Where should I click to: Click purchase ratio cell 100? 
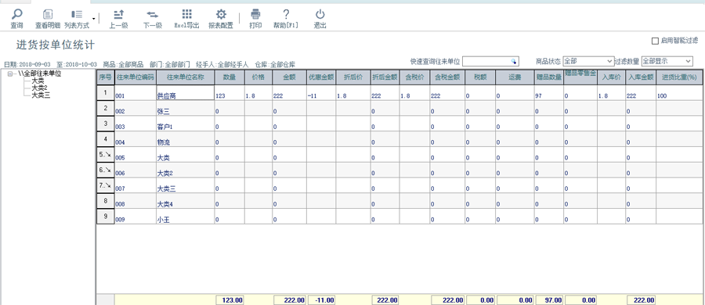point(678,92)
